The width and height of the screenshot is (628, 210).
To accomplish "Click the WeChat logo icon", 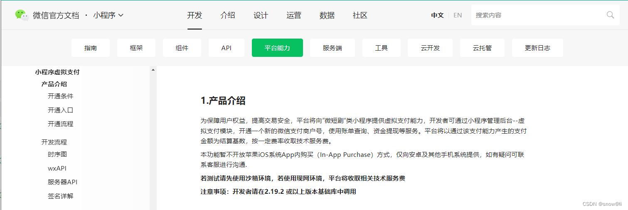I will click(x=22, y=15).
